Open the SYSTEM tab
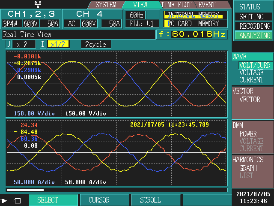This screenshot has height=206, width=274. (106, 5)
